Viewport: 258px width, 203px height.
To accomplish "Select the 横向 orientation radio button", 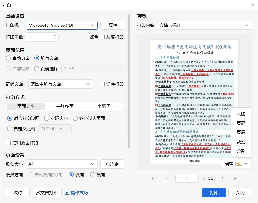I will coord(93,175).
